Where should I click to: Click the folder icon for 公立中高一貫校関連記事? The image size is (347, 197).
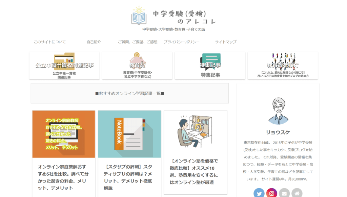pyautogui.click(x=64, y=61)
